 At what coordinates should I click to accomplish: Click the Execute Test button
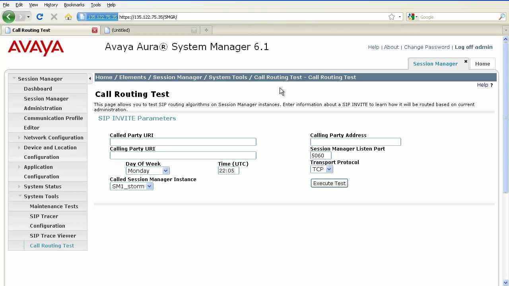(x=329, y=183)
